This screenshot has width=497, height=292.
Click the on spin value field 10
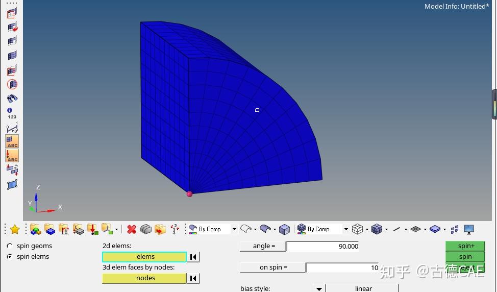pyautogui.click(x=343, y=267)
